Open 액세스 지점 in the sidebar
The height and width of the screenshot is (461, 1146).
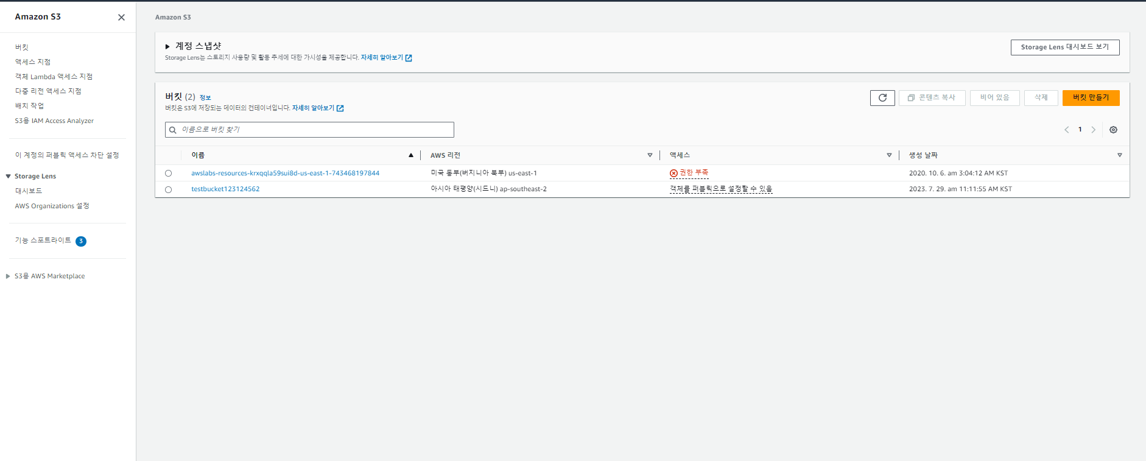pos(33,62)
